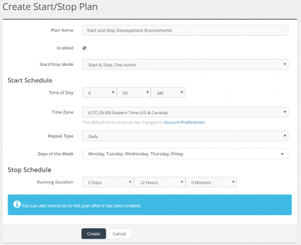Screen dimensions: 301x245
Task: Open the AM/PM dropdown
Action: (168, 93)
